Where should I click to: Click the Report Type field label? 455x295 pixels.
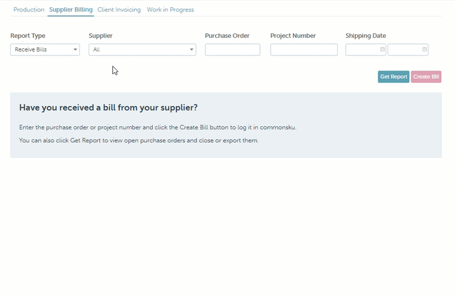[28, 36]
